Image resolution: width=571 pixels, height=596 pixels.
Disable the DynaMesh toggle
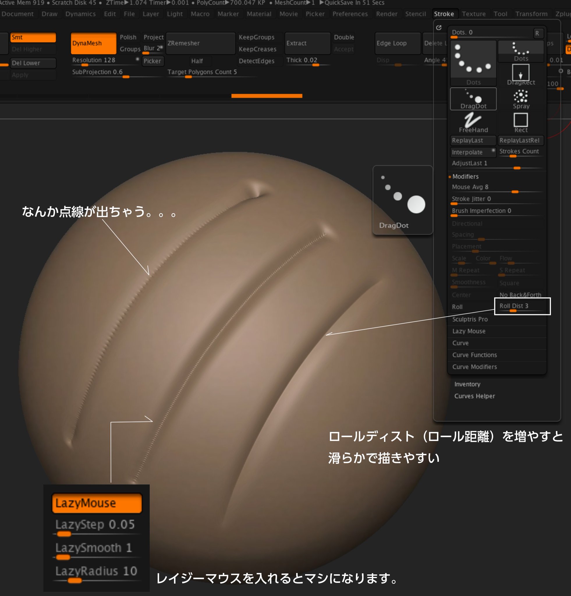[x=93, y=43]
